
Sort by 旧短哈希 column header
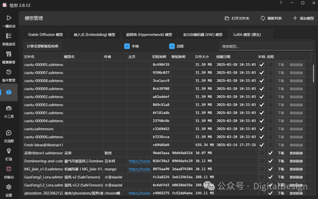pyautogui.click(x=161, y=57)
